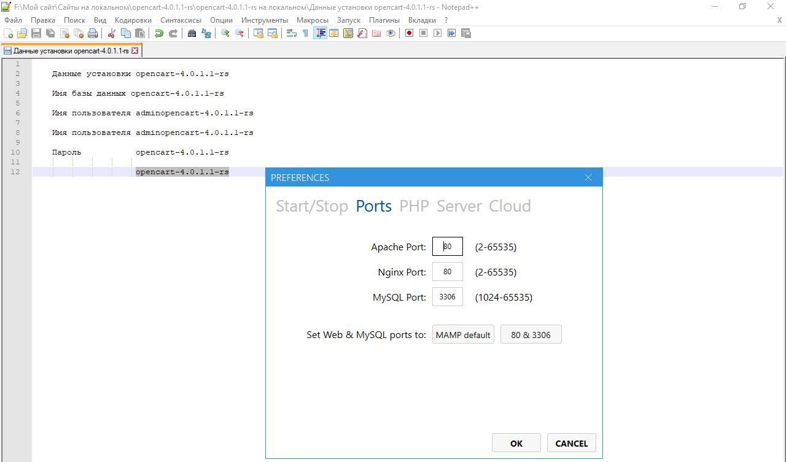The width and height of the screenshot is (786, 462).
Task: Open the Кодировки menu
Action: click(x=133, y=20)
